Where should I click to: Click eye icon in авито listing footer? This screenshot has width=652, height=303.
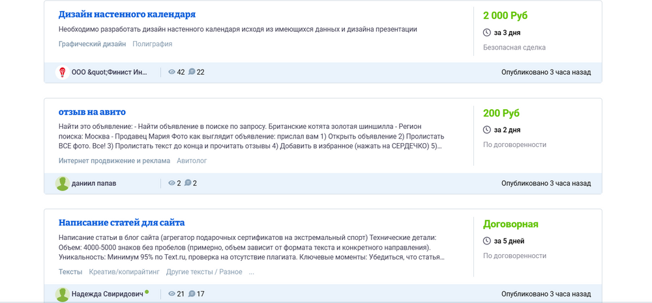pos(172,183)
